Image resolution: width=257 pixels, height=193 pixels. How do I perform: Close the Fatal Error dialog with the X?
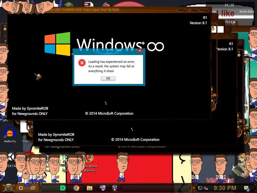tap(140, 51)
